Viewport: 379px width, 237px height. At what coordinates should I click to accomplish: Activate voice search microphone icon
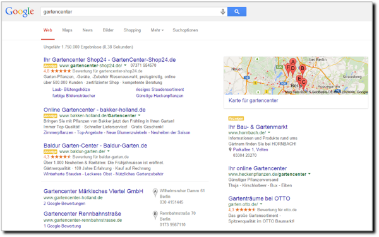(223, 11)
